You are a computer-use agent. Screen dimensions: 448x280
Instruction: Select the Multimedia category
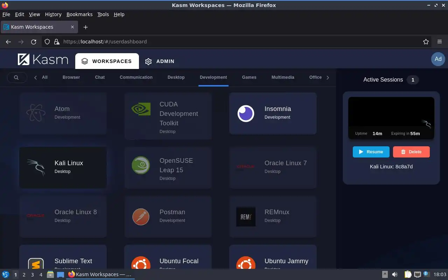click(283, 77)
